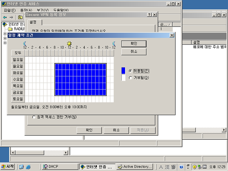This screenshot has width=228, height=171.
Task: Click Cancel (취소) in Secure VPN dialog
Action: click(x=116, y=130)
